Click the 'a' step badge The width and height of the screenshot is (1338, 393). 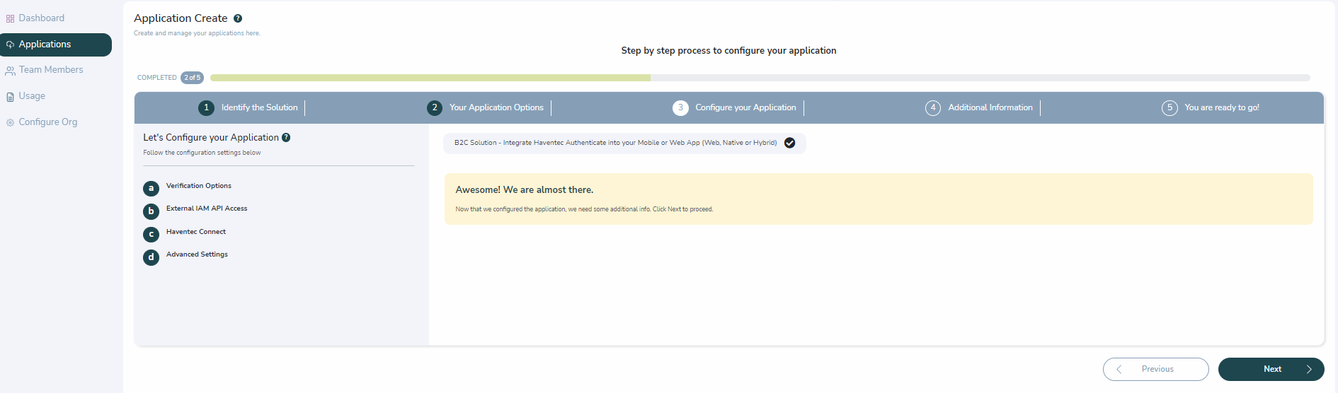(151, 189)
